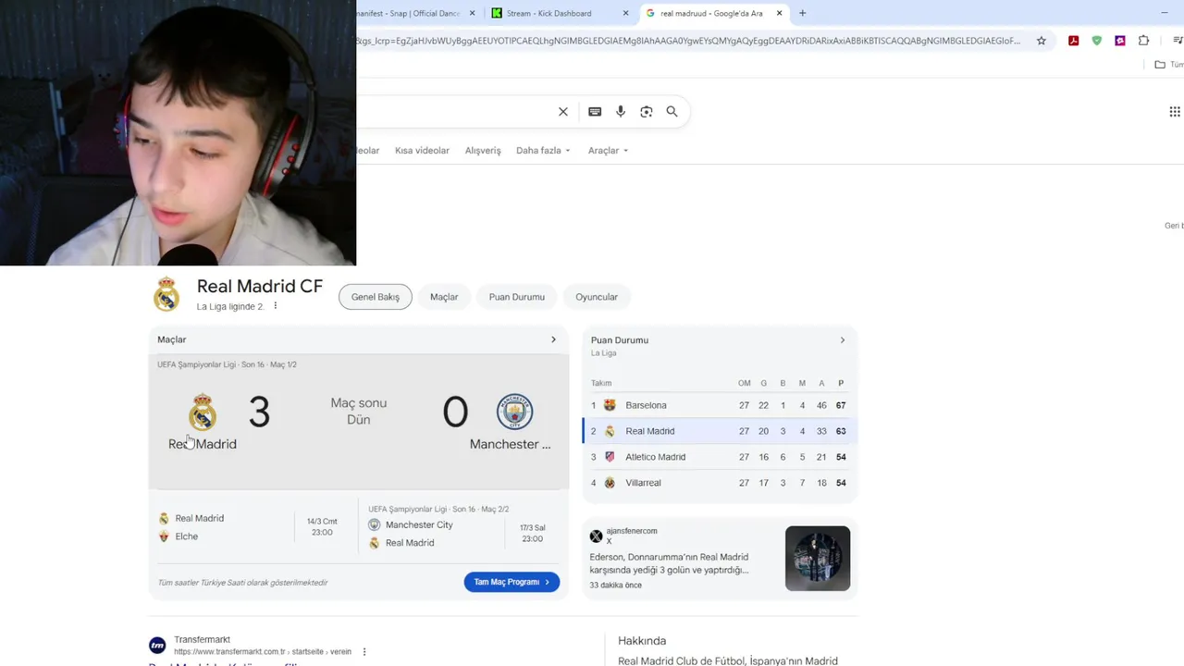Open the on-screen keyboard input tool
Screen dimensions: 1184x666
(595, 112)
